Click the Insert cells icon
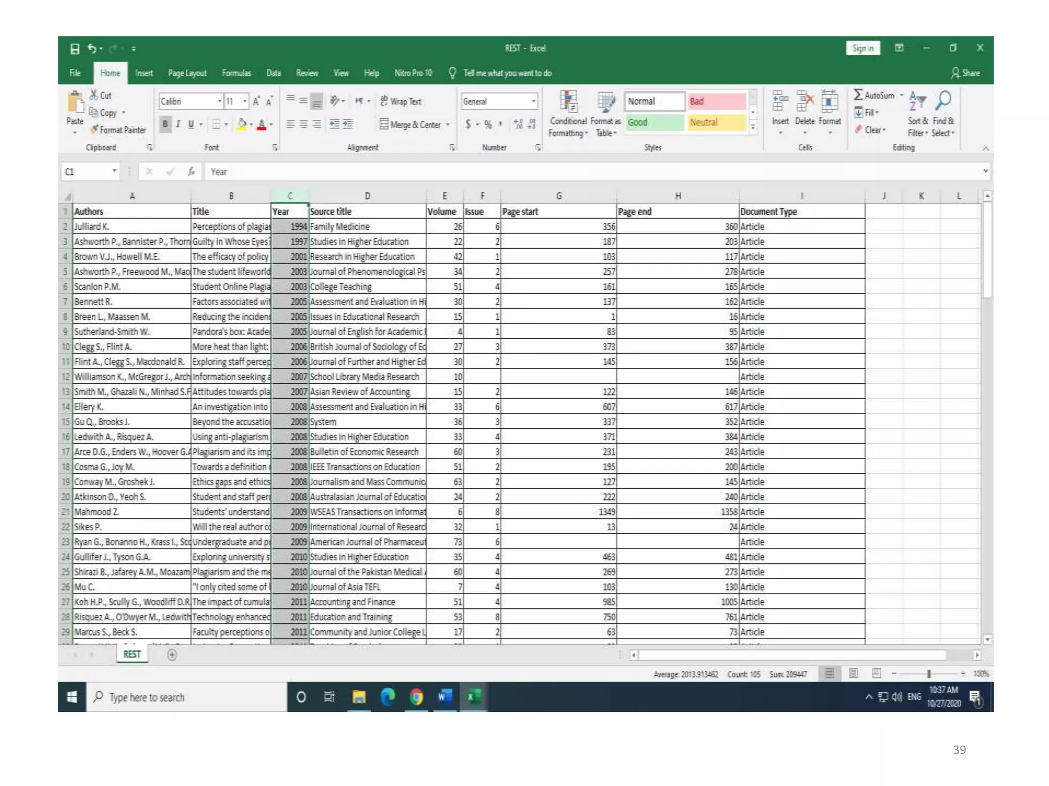1049x786 pixels. pyautogui.click(x=780, y=102)
